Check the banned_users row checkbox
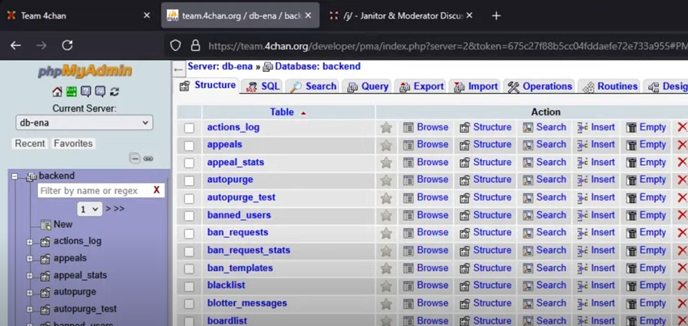Screen dimensions: 688x326 click(x=189, y=216)
